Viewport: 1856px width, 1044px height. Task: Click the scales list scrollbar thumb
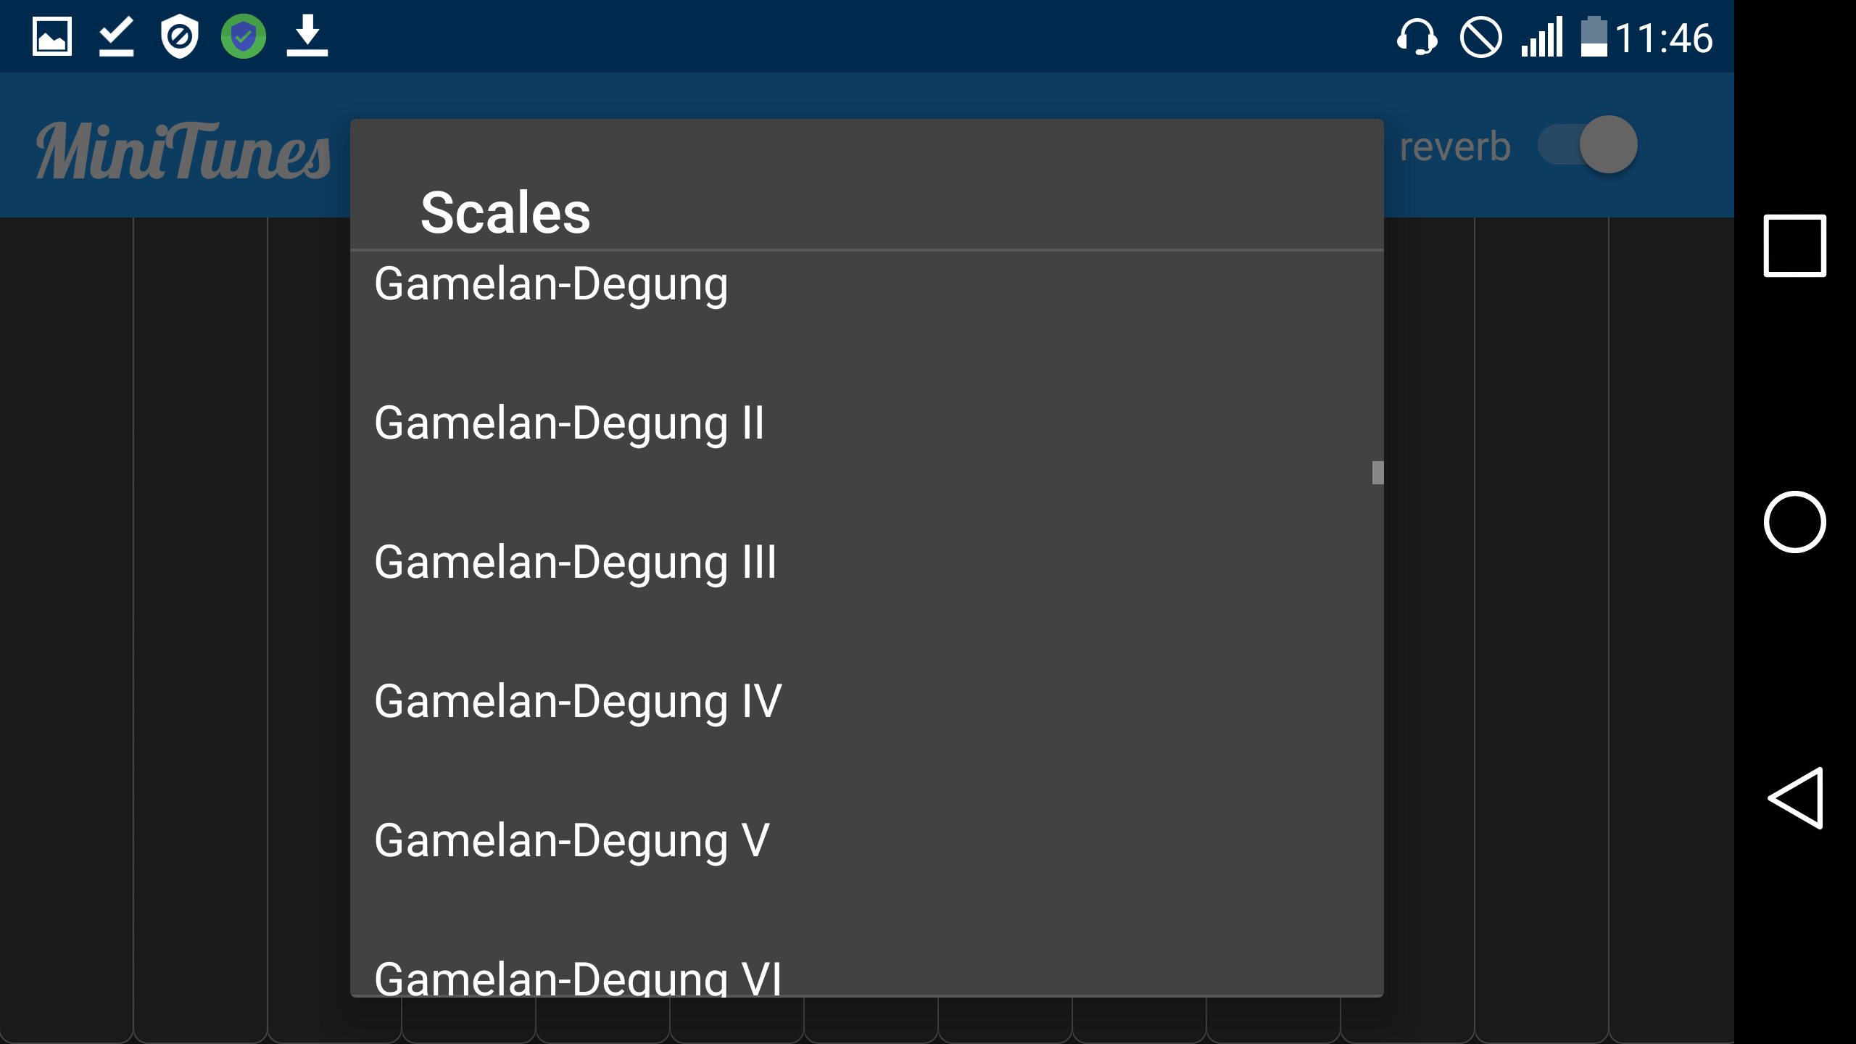[1377, 473]
